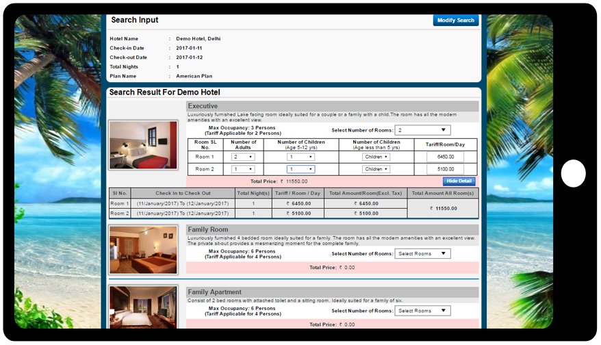Image resolution: width=601 pixels, height=345 pixels.
Task: Click the Tariff/Room/Day column header
Action: (x=446, y=144)
